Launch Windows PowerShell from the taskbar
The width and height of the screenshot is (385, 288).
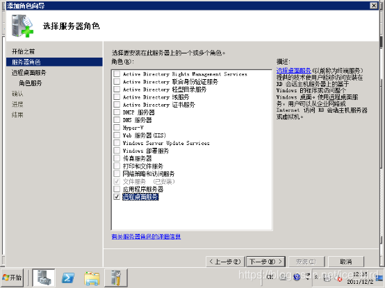click(68, 278)
